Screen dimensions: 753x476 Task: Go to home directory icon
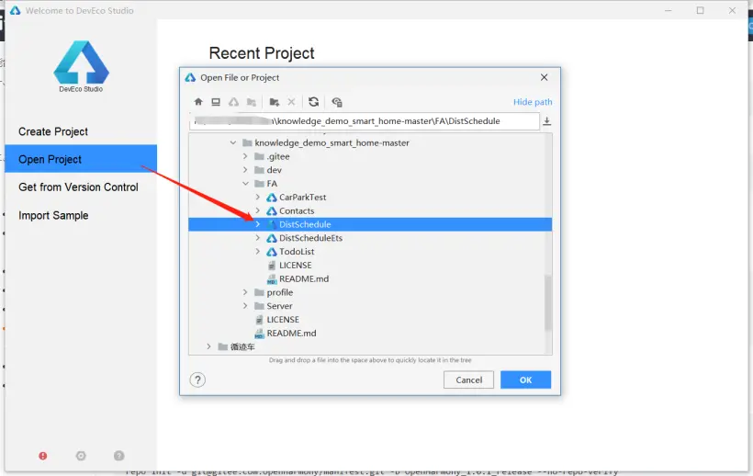click(198, 102)
